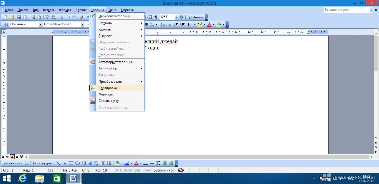This screenshot has width=379, height=184.
Task: Decrease the paragraph indent
Action: [176, 24]
